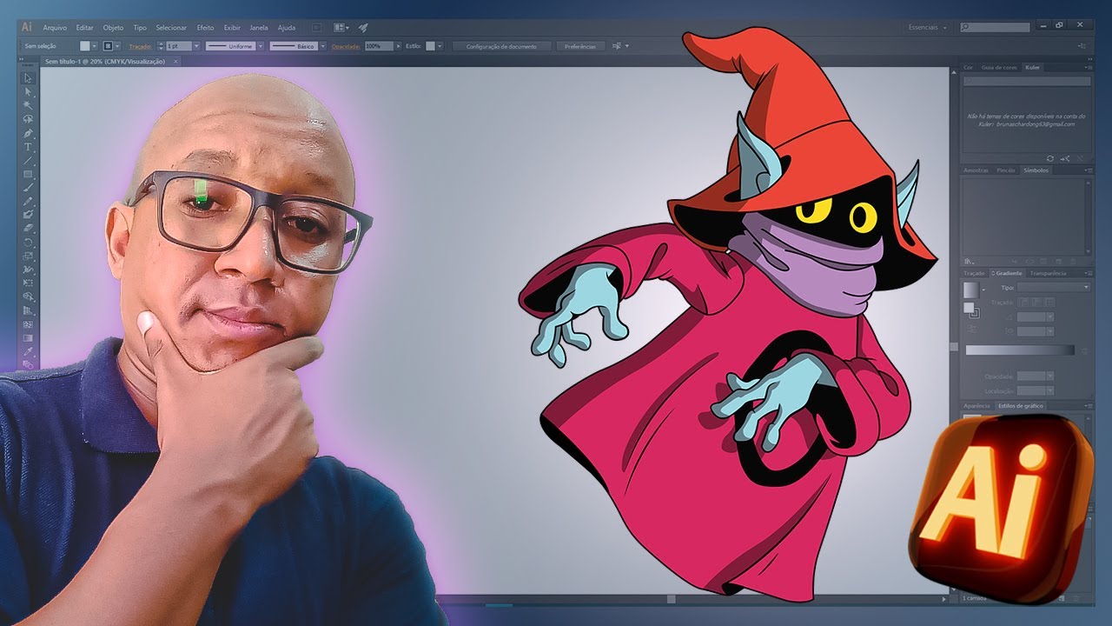This screenshot has width=1112, height=626.
Task: Select the Lasso tool
Action: (x=28, y=119)
